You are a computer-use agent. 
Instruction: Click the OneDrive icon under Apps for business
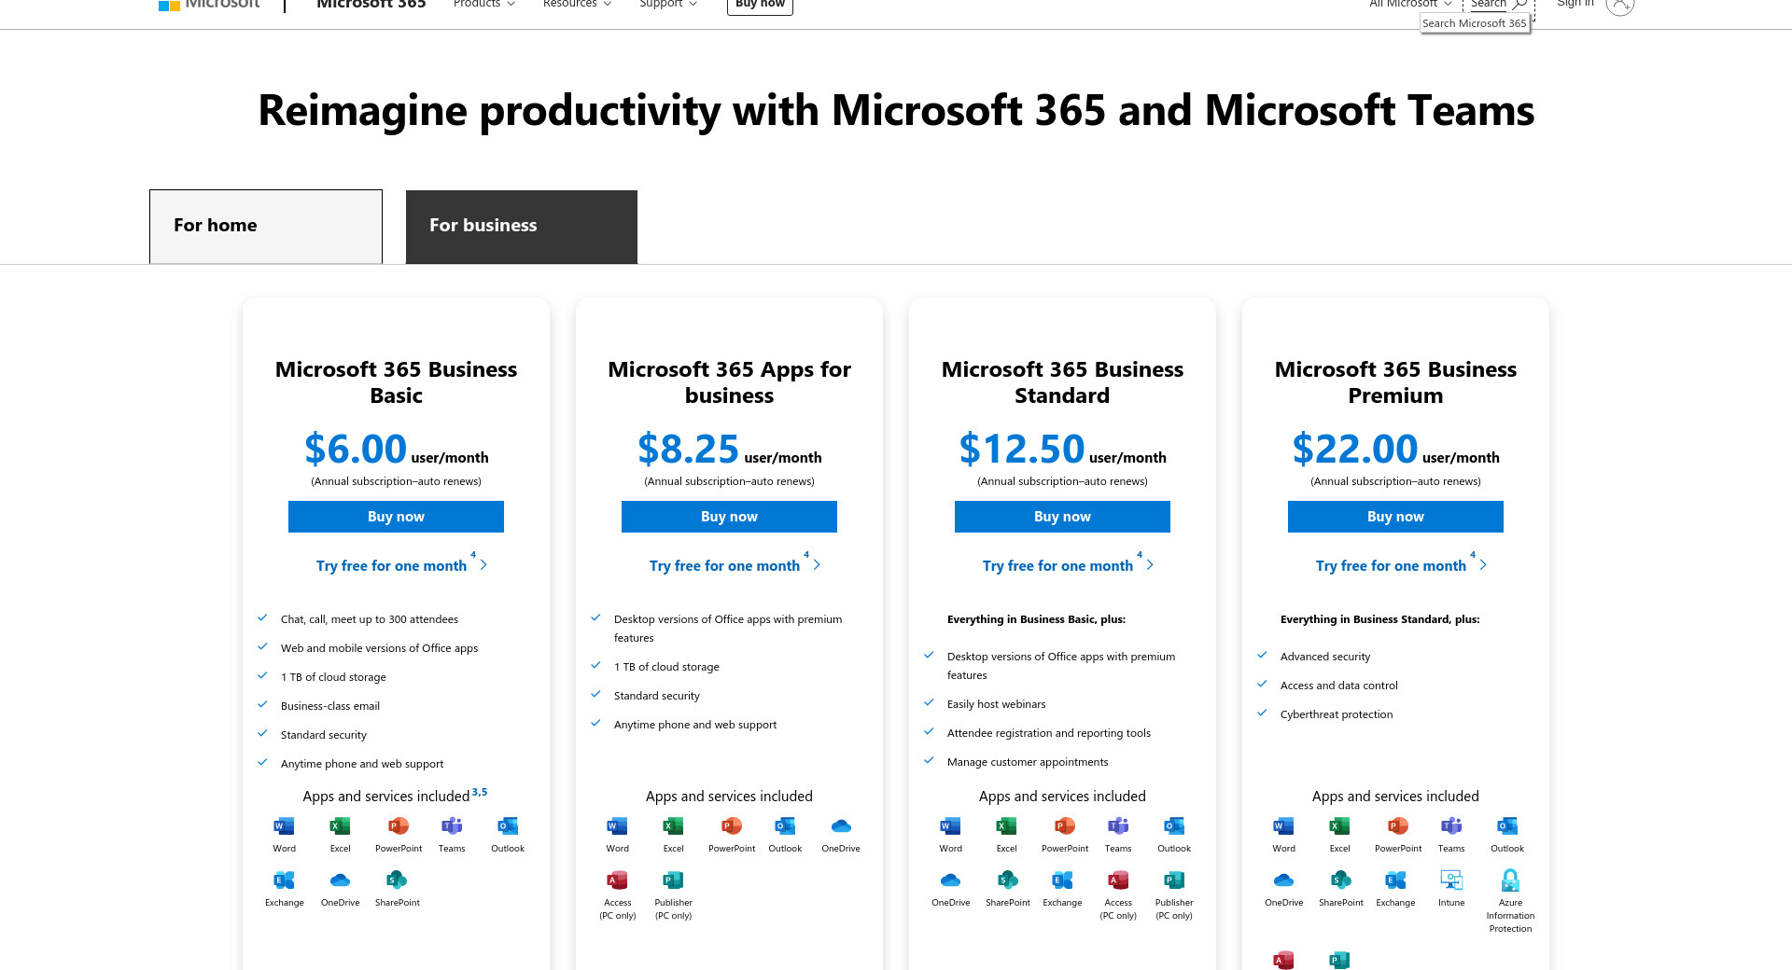(840, 826)
